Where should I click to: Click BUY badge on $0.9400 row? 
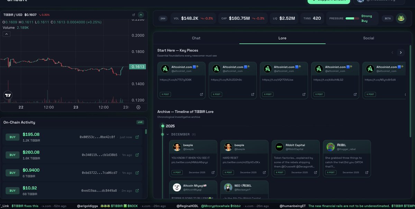(x=12, y=173)
